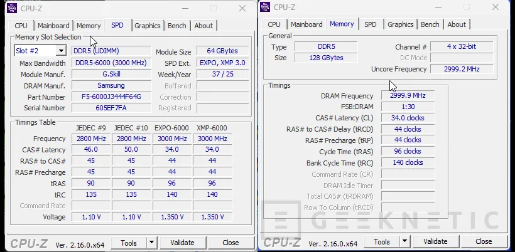Viewport: 515px width, 252px height.
Task: Click Cycle Time (tRAS) 96 clocks
Action: click(x=408, y=152)
